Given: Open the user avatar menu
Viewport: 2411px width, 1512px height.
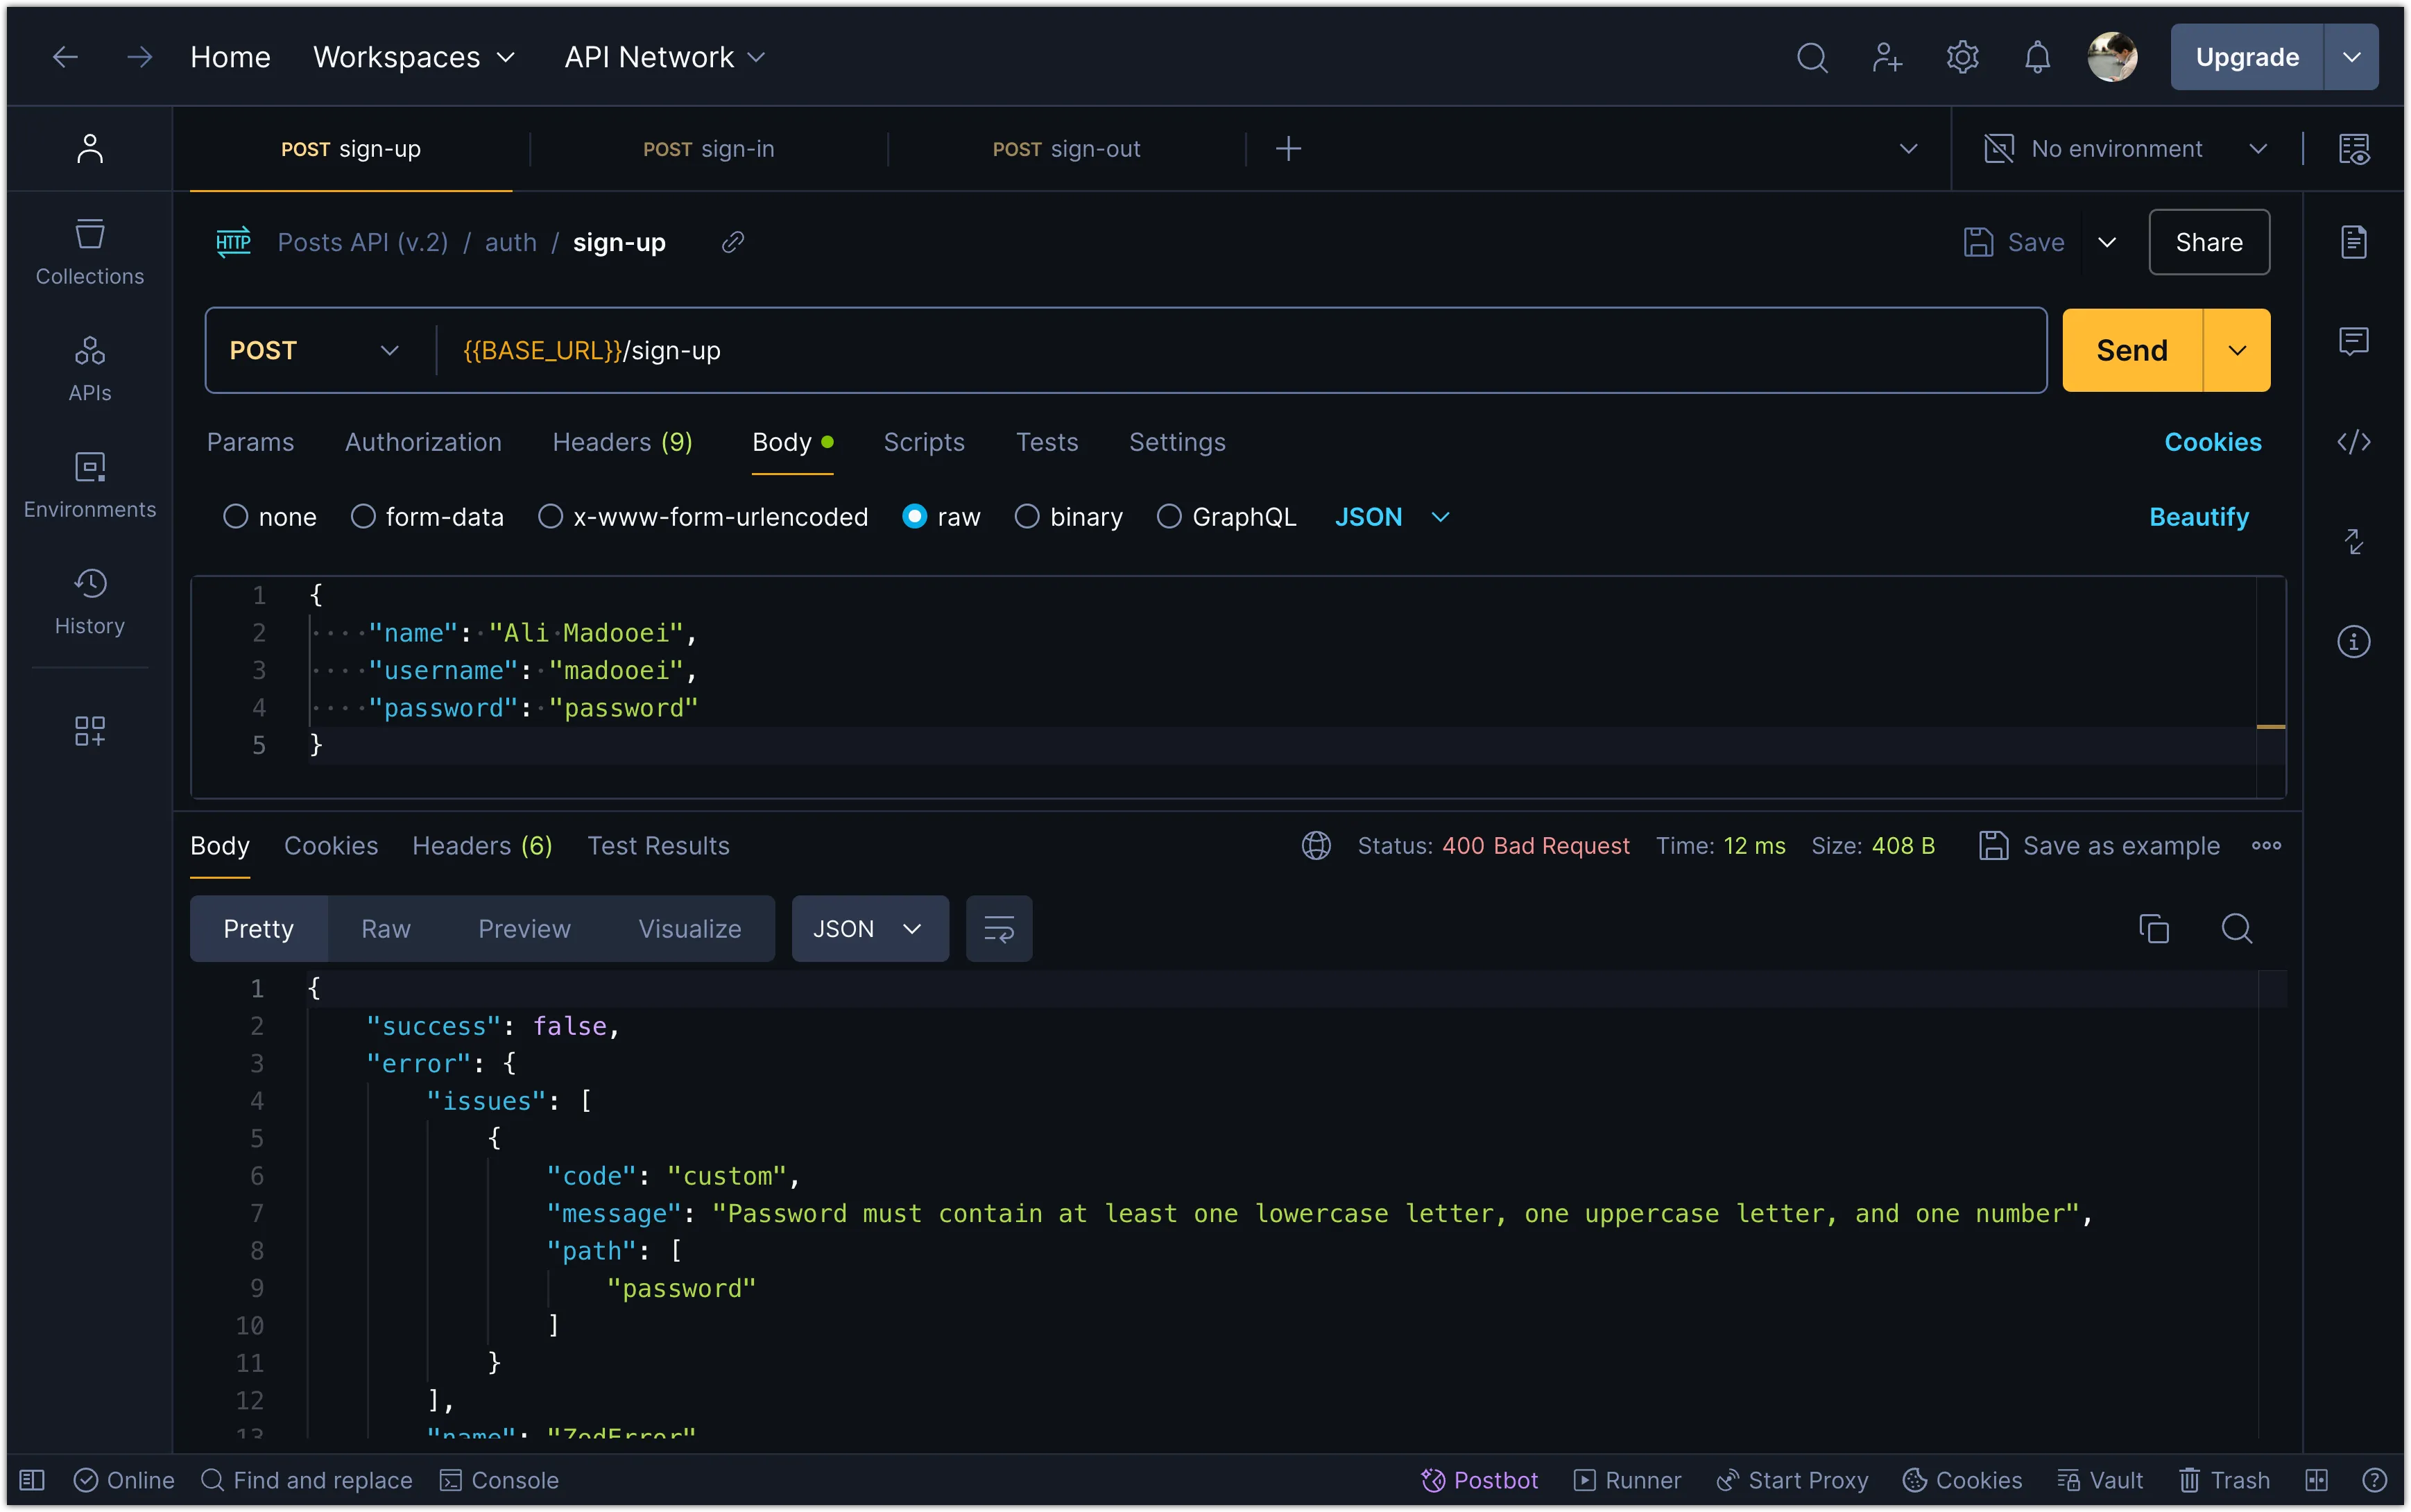Looking at the screenshot, I should tap(2112, 57).
